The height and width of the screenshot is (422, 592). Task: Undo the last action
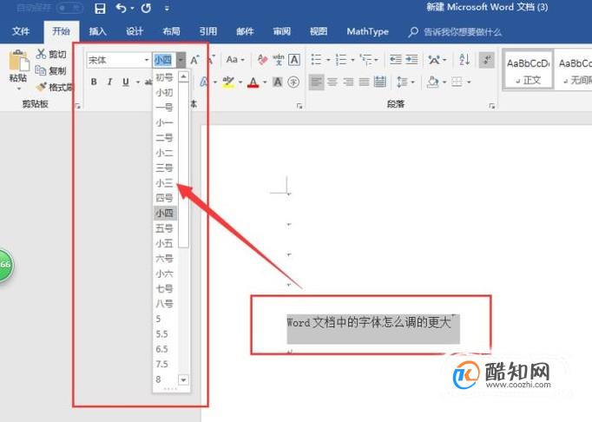point(122,8)
